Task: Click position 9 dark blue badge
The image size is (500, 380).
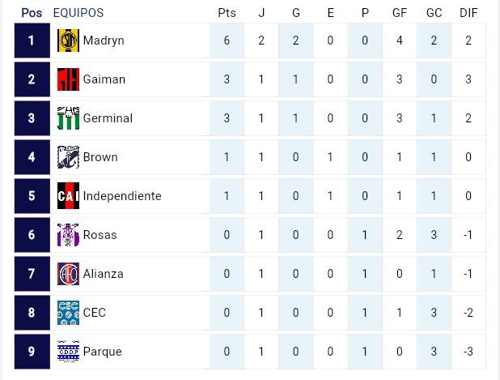Action: [x=32, y=352]
